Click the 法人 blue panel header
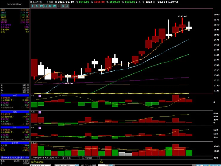This screenshot has width=221, height=166. [x=15, y=127]
